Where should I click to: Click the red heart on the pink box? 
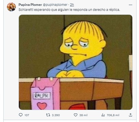[42, 106]
